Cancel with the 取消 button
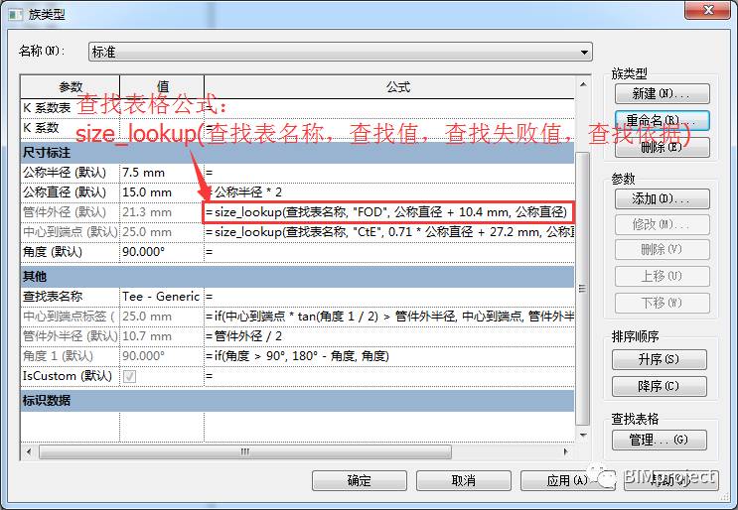 (x=464, y=480)
